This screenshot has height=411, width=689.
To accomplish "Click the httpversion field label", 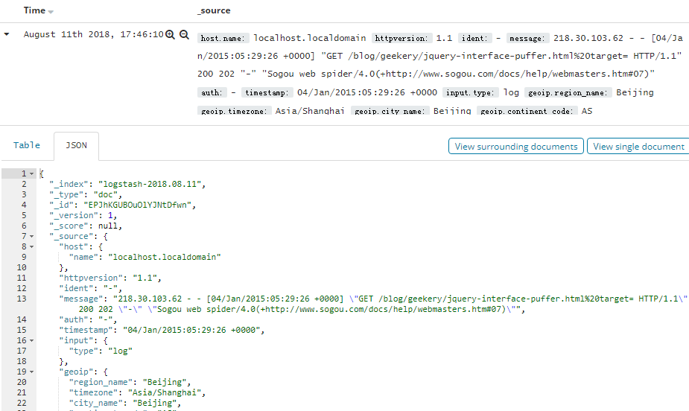I will [402, 38].
